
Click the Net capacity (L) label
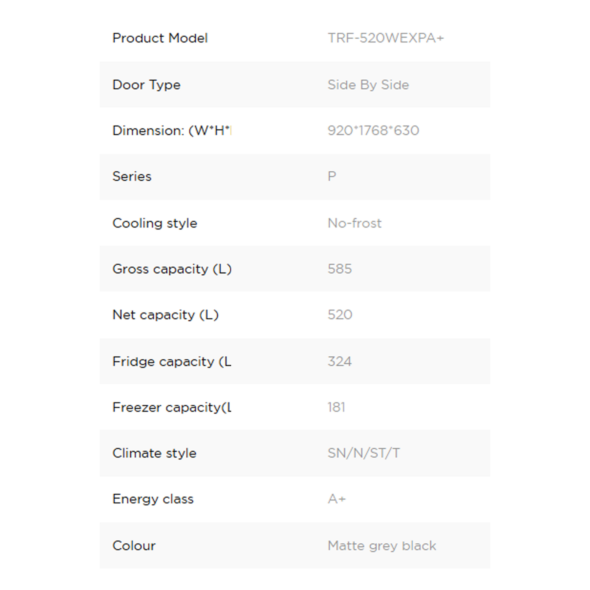[166, 315]
